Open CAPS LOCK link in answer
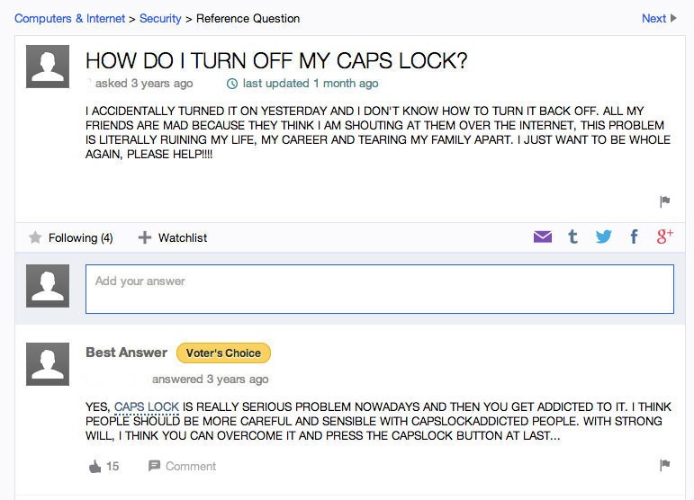694x500 pixels. tap(147, 406)
